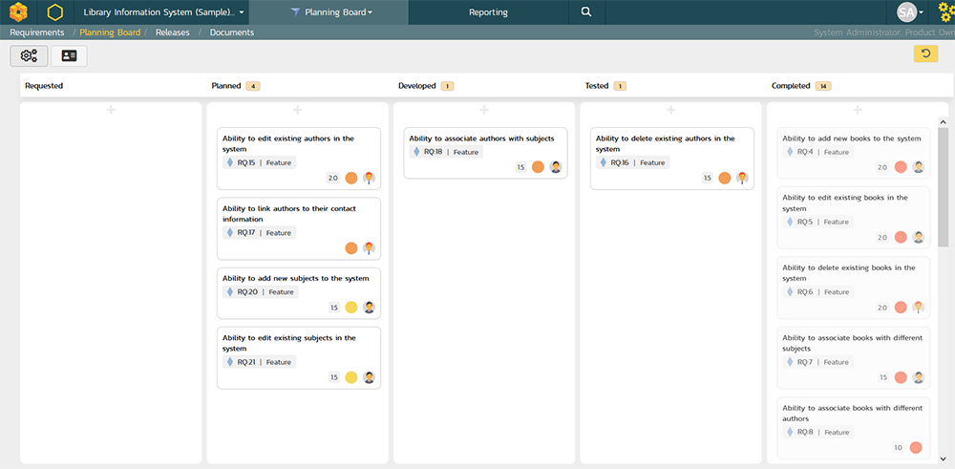Add a card via Requested column plus
Viewport: 955px width, 469px height.
tap(111, 111)
